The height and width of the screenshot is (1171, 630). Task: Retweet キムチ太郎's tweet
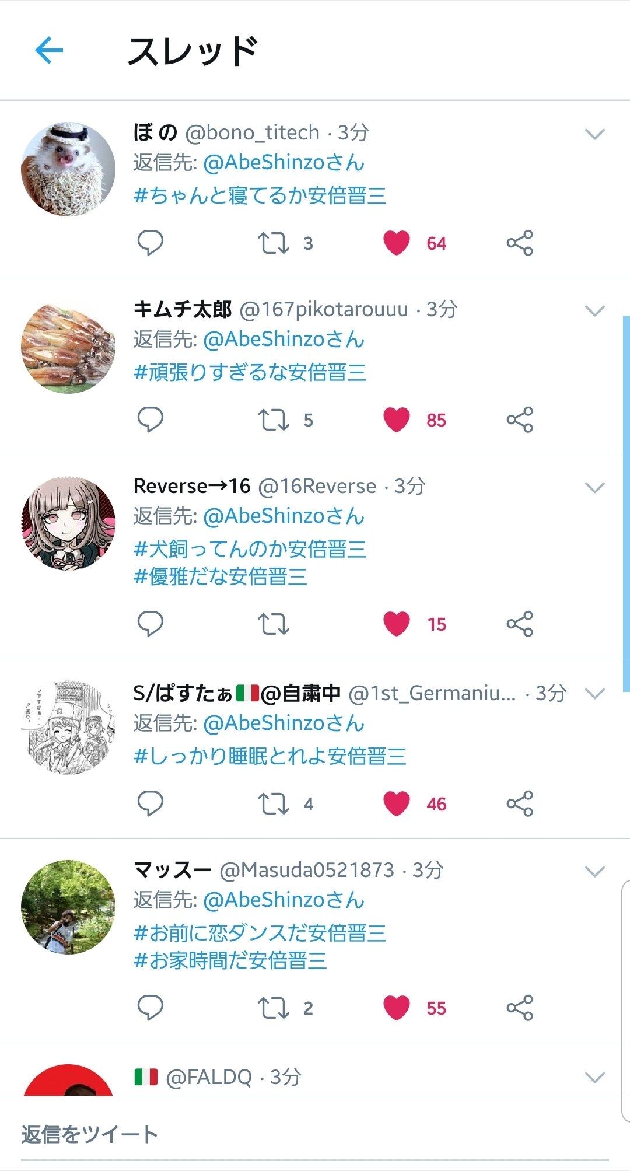[273, 420]
